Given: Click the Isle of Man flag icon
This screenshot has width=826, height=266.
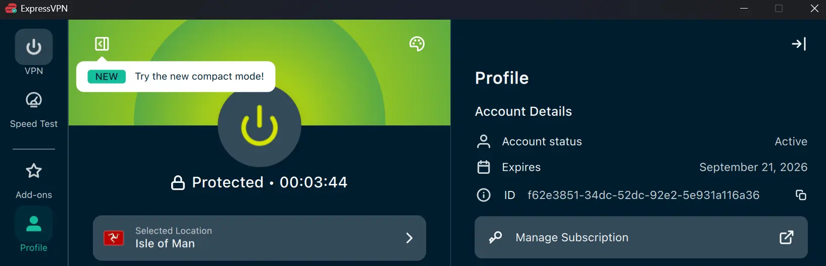Looking at the screenshot, I should point(114,238).
